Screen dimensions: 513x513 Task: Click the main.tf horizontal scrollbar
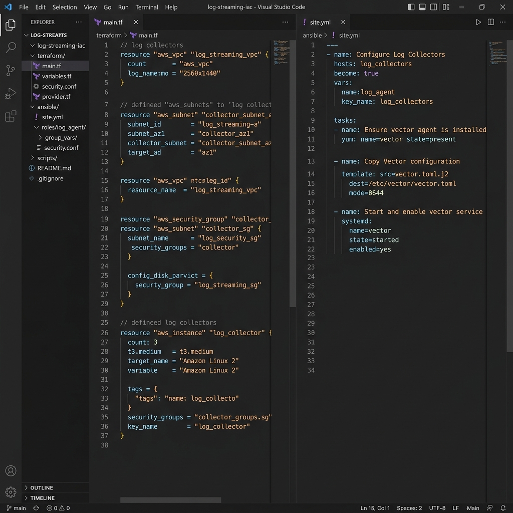(170, 499)
